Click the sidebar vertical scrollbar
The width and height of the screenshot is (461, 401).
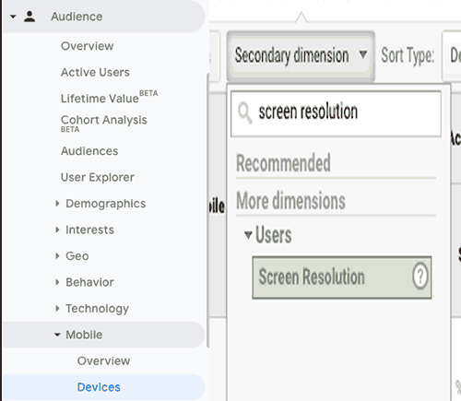(208, 210)
